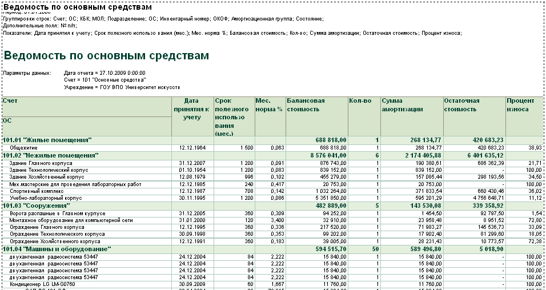Click the 'Срок полезного использования' column header
Viewport: 546px width, 290px height.
pyautogui.click(x=234, y=116)
